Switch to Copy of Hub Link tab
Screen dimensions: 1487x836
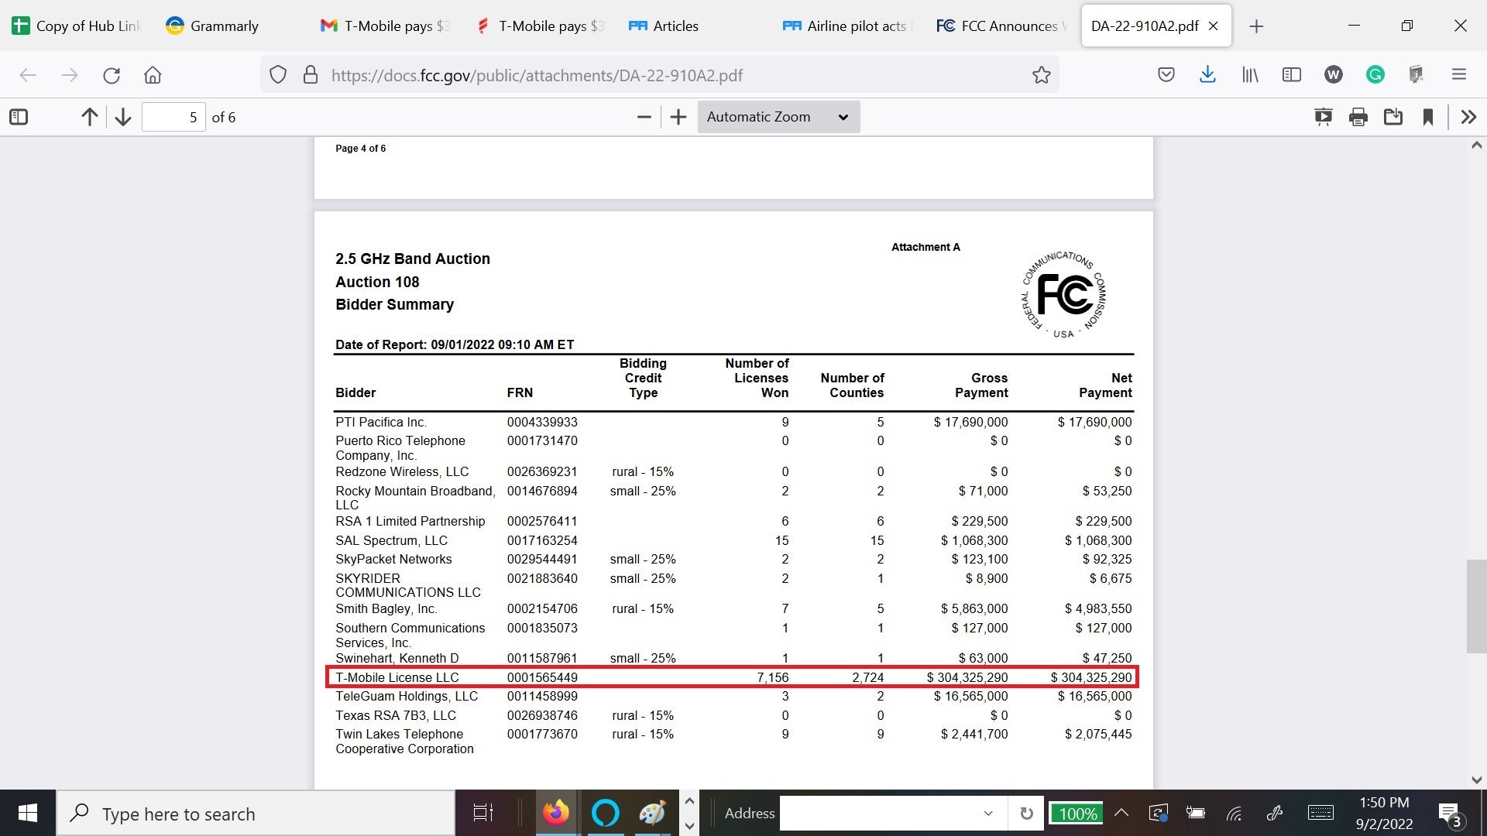tap(76, 26)
